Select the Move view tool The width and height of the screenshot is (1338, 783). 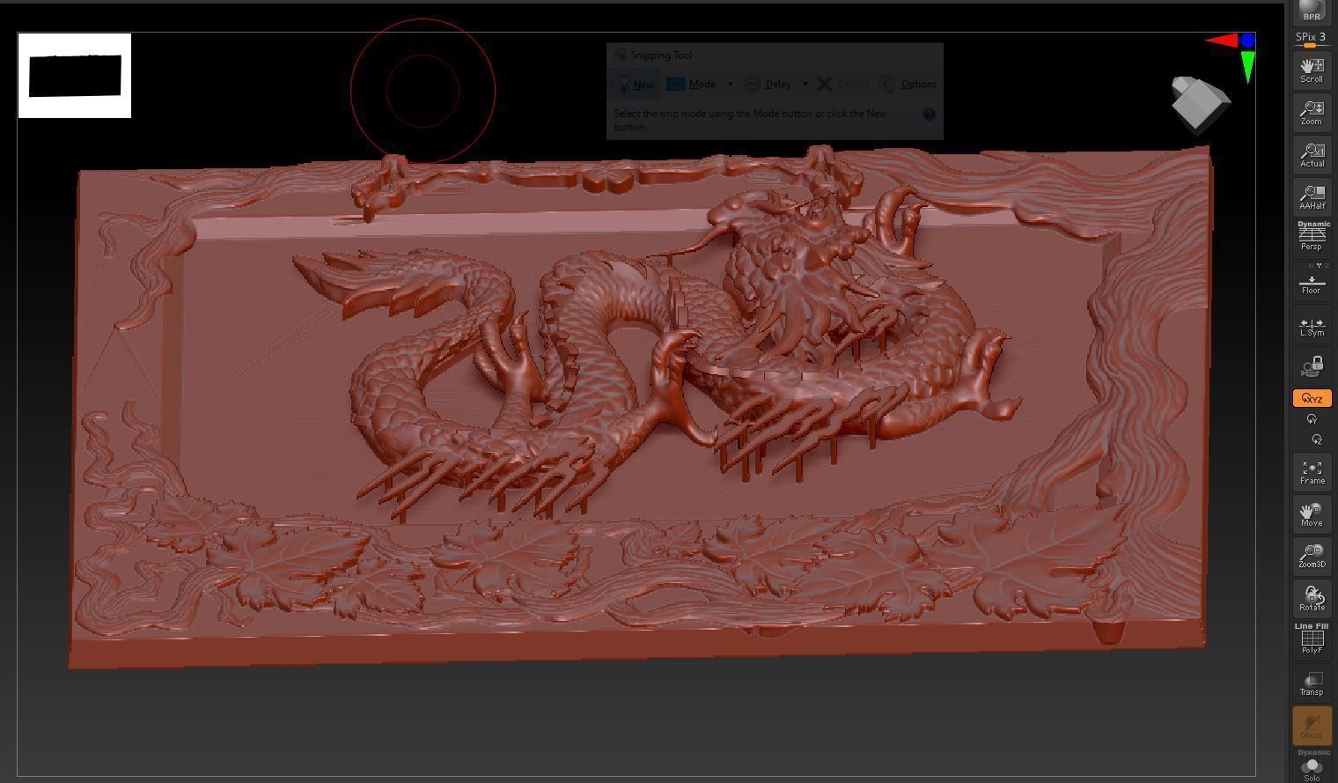(1312, 513)
